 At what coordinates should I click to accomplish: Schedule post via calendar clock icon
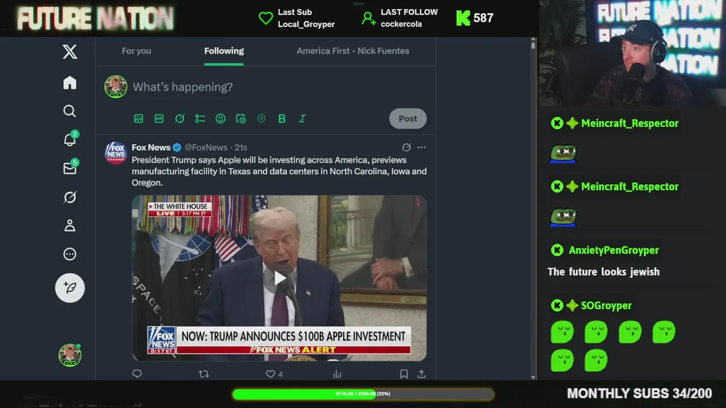tap(241, 118)
